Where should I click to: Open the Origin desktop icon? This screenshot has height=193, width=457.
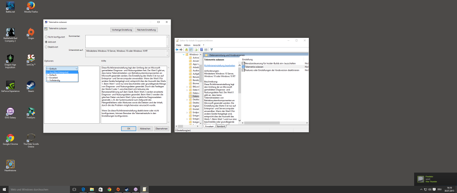click(31, 33)
